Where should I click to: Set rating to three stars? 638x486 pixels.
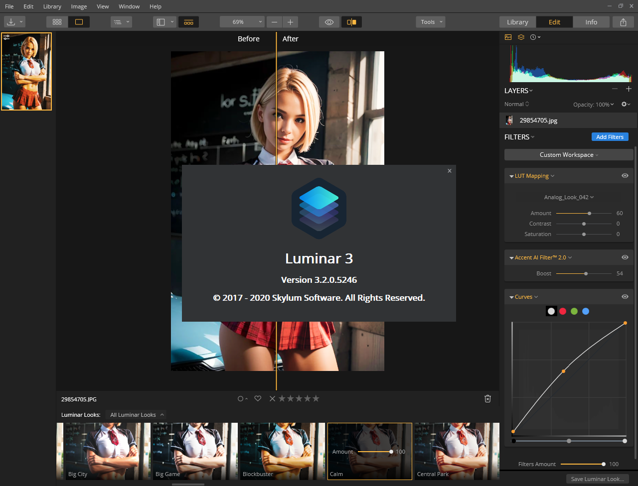point(299,398)
